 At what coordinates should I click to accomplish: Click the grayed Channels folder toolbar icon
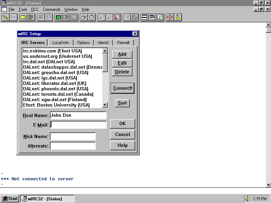click(x=41, y=18)
